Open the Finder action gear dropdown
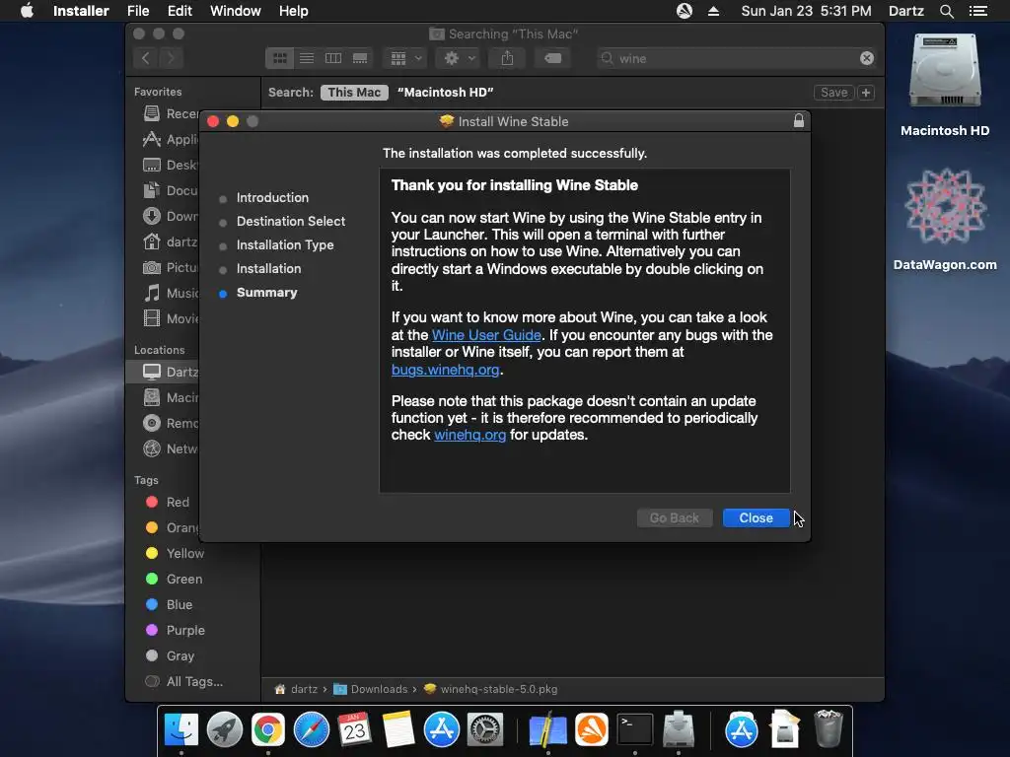The height and width of the screenshot is (757, 1010). click(x=457, y=58)
